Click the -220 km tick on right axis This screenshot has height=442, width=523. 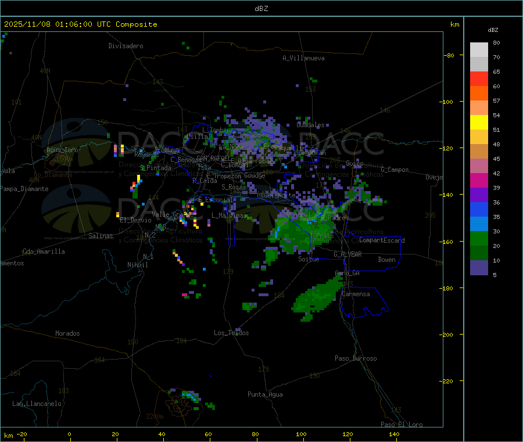click(447, 381)
